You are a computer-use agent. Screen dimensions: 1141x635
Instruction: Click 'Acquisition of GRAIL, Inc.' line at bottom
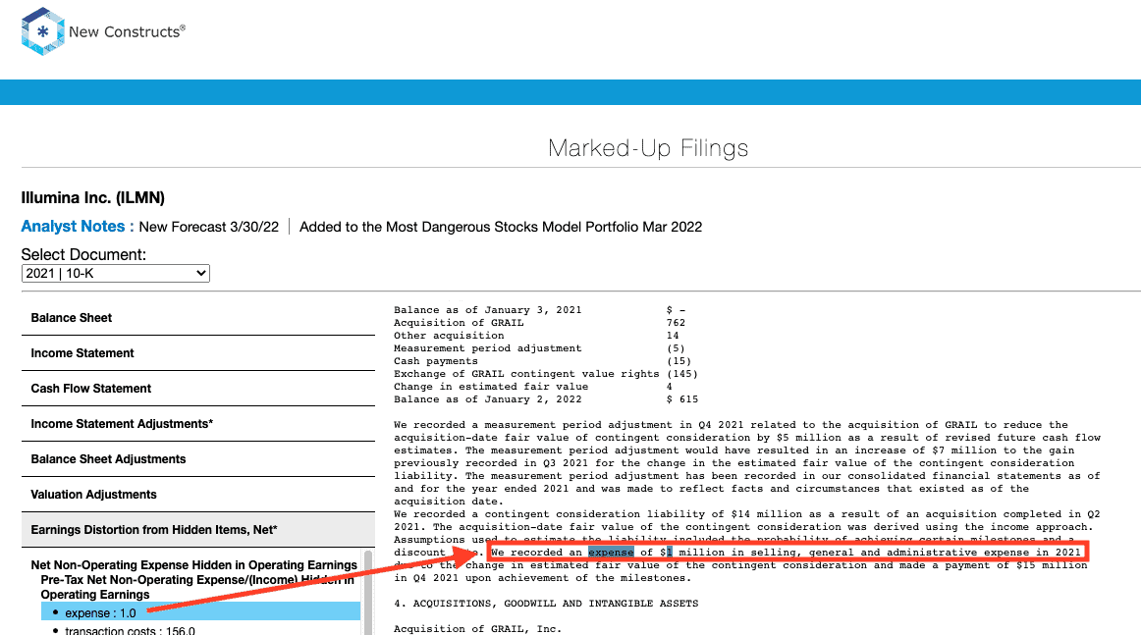click(477, 629)
